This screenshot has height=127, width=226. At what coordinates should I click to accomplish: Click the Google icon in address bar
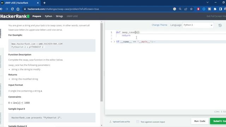pos(174,9)
